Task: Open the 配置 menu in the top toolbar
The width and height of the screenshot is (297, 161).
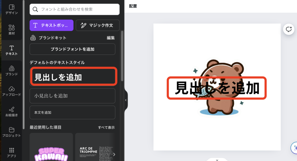Action: [133, 6]
